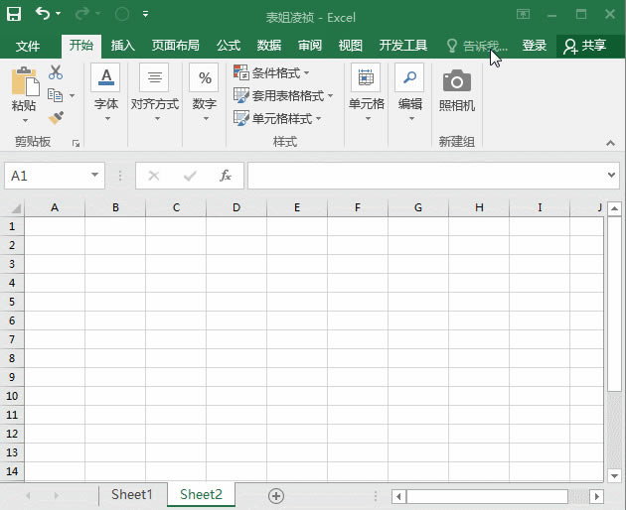Open the 文件 file menu
Screen dimensions: 626x510
point(28,46)
